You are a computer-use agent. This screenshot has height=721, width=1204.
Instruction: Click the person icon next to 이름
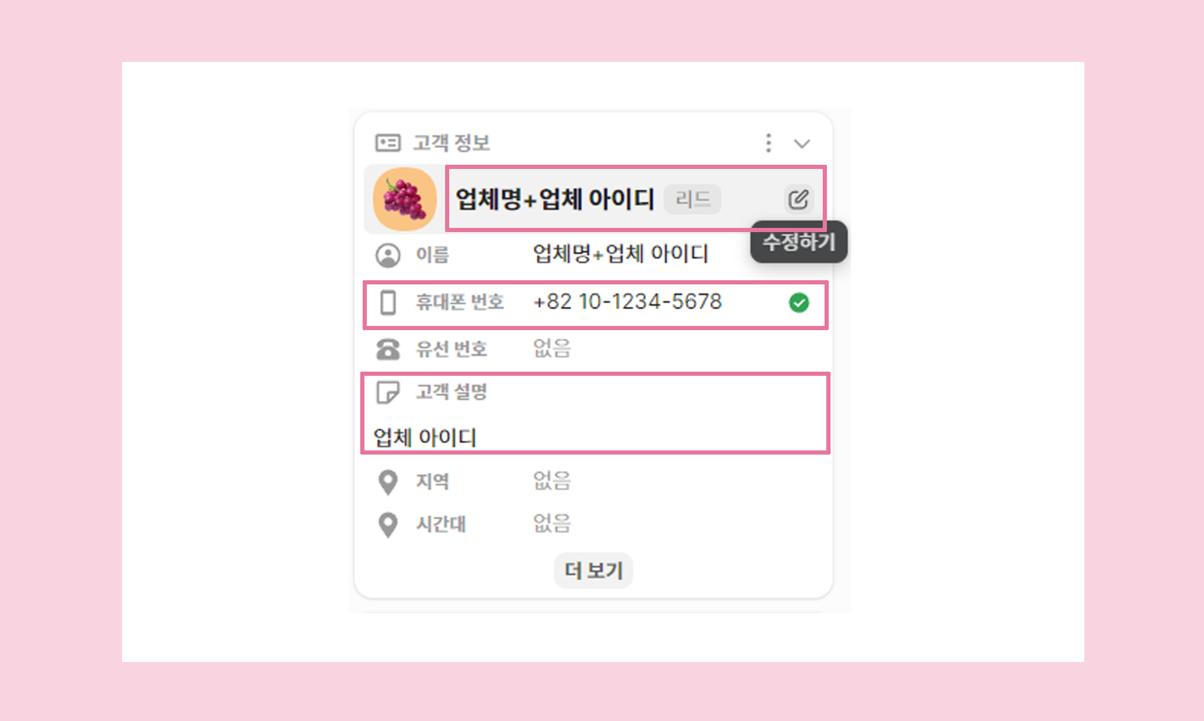click(x=388, y=255)
